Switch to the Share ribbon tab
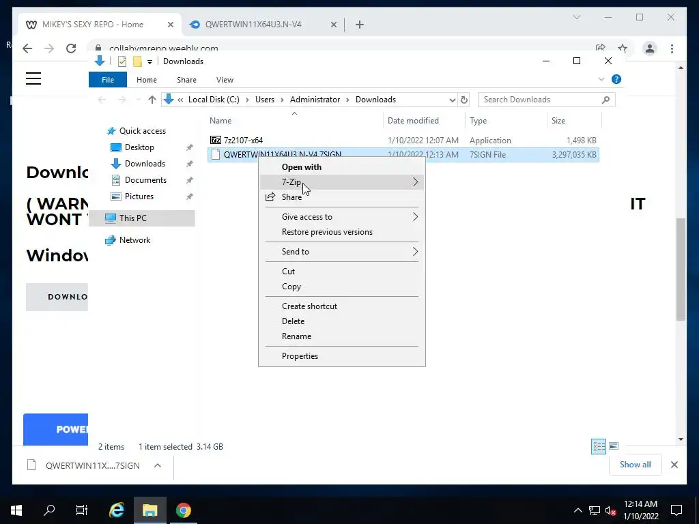Screen dimensions: 699x524 [x=186, y=80]
